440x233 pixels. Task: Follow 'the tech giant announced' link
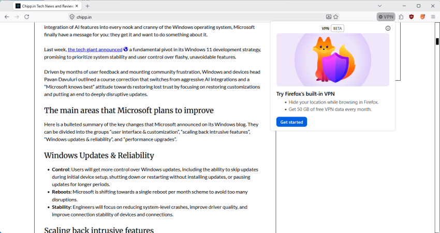pyautogui.click(x=95, y=50)
